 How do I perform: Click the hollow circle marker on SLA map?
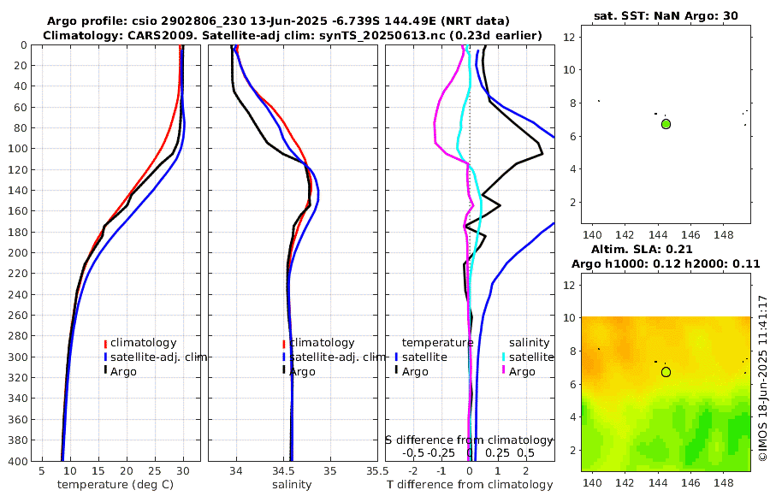click(666, 372)
